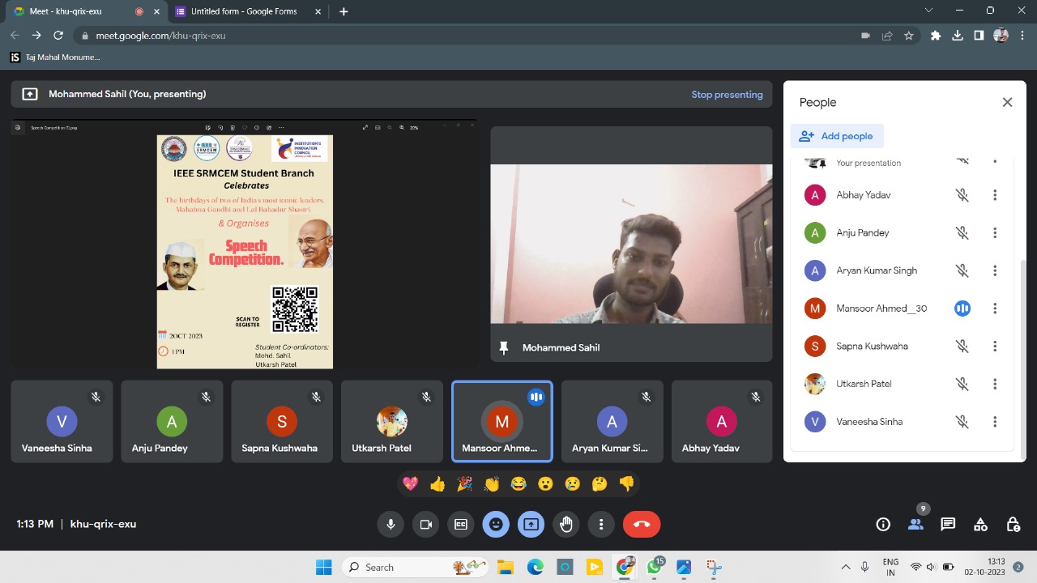The image size is (1037, 583).
Task: Open the three-dot more options in call controls
Action: tap(601, 525)
